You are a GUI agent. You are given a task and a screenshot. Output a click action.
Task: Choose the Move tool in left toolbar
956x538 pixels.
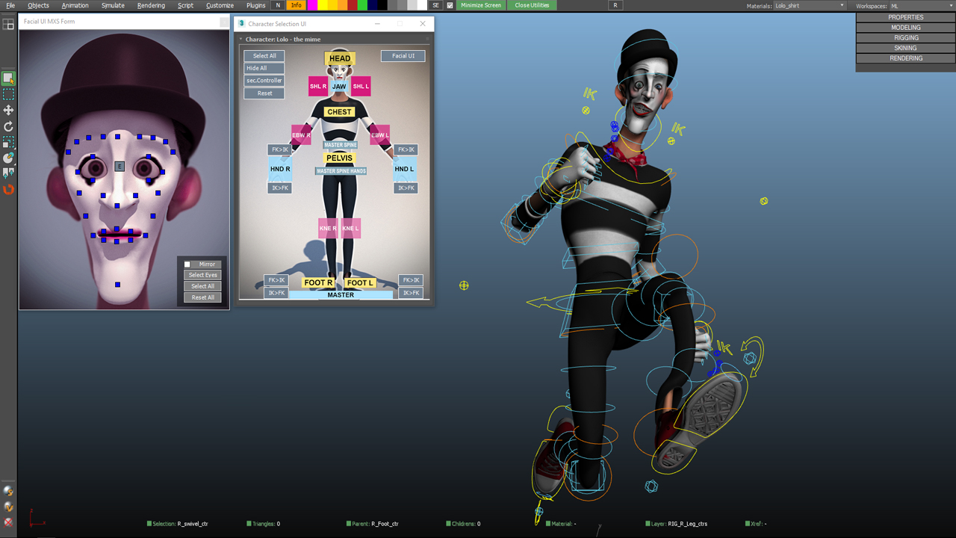[8, 110]
